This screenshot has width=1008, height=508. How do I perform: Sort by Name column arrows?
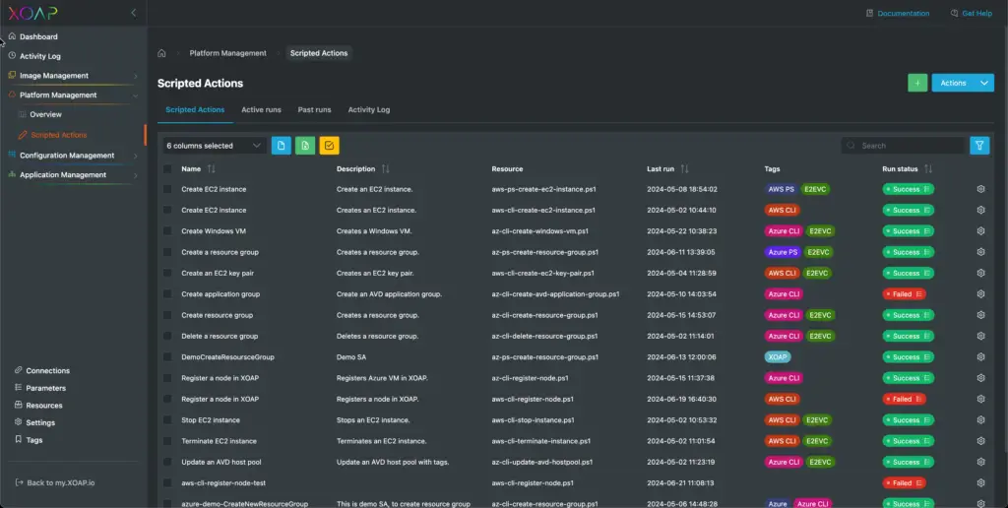tap(212, 169)
